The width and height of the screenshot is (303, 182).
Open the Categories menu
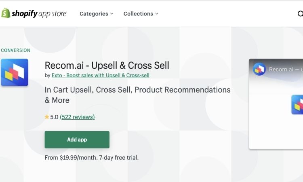[x=97, y=14]
